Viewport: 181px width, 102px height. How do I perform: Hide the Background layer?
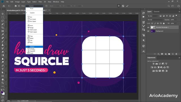coord(148,31)
